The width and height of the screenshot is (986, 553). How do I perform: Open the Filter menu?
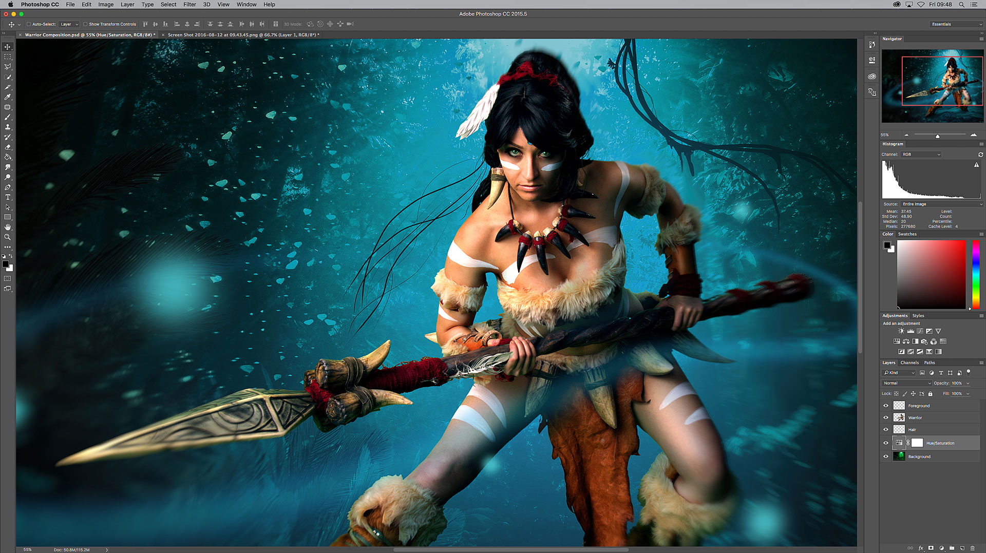tap(189, 4)
